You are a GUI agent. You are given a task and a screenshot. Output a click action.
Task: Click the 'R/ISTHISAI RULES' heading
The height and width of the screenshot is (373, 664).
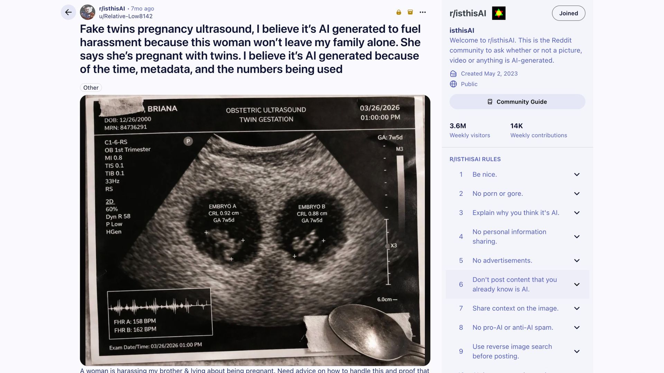[475, 159]
